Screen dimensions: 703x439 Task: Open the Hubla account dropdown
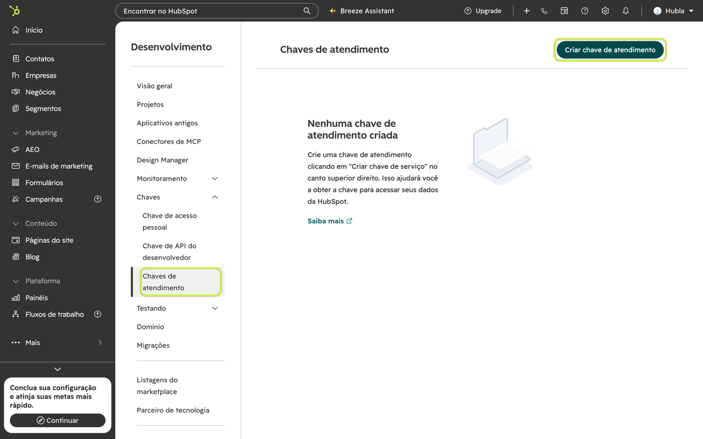pos(673,11)
